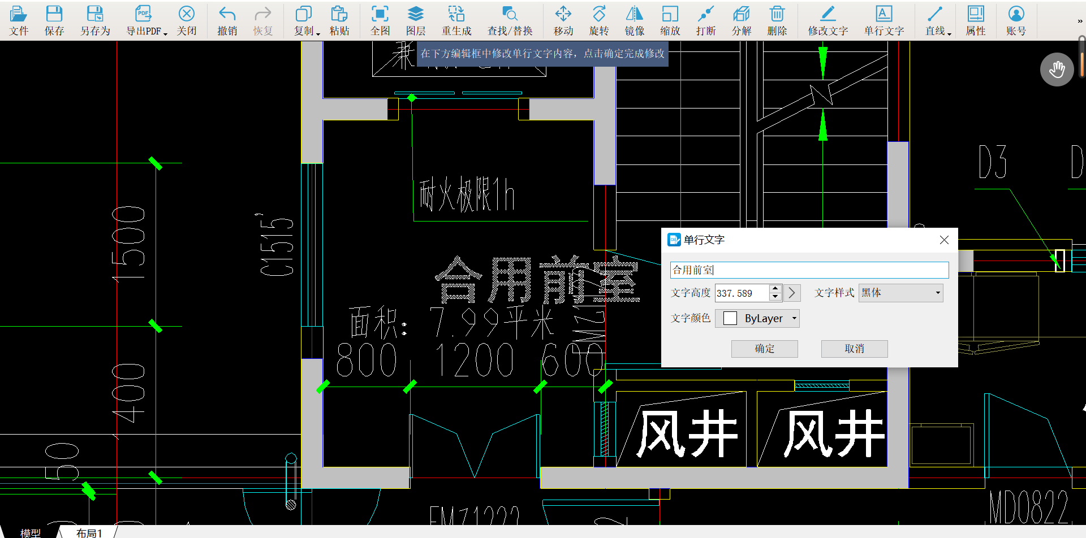Switch to the 布局1 (Layout1) tab
The height and width of the screenshot is (538, 1086).
click(x=89, y=532)
